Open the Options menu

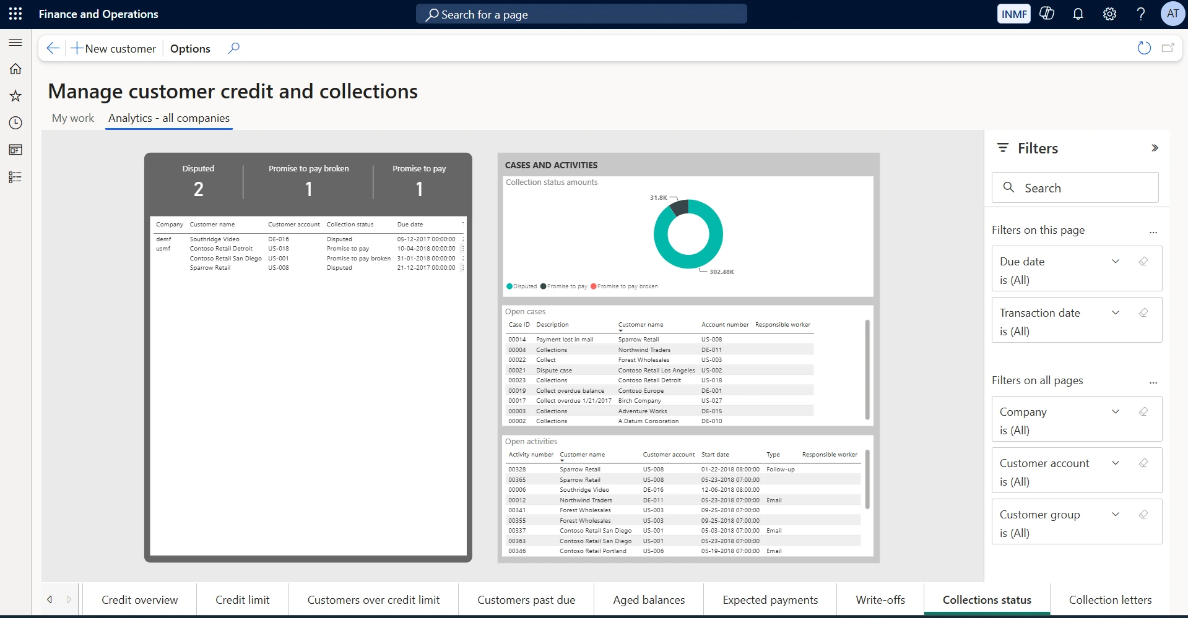pyautogui.click(x=190, y=48)
